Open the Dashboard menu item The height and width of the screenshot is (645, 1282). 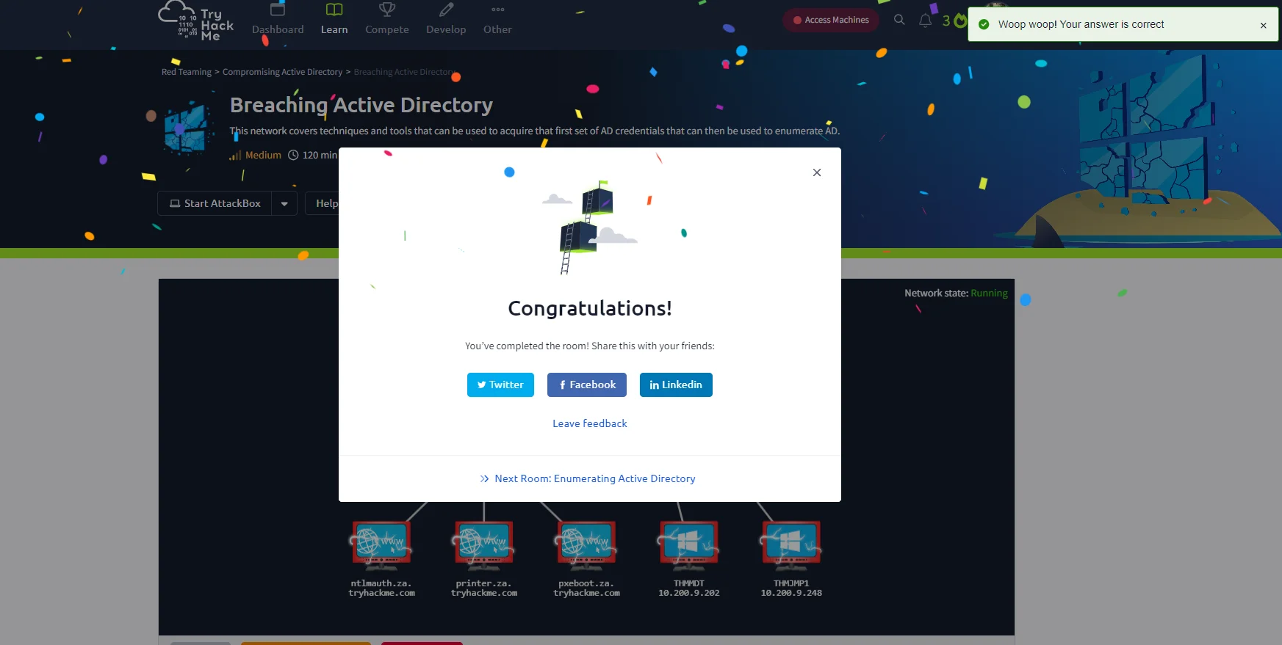[278, 20]
